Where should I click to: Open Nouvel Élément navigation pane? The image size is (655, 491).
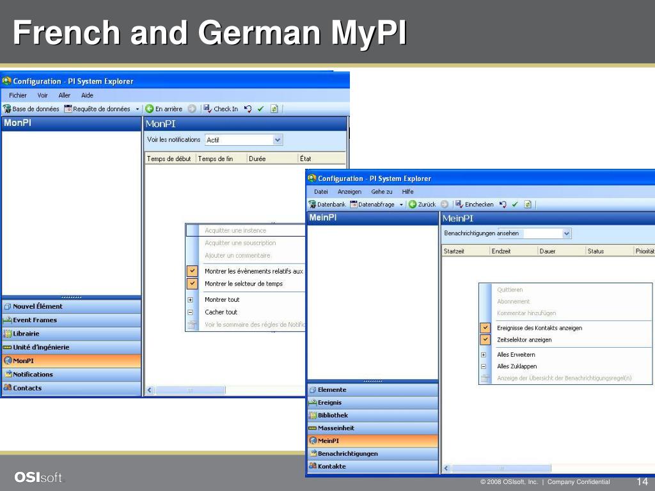(x=72, y=306)
